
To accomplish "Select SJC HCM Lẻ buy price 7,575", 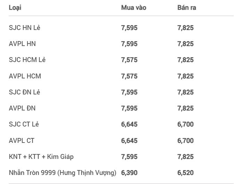I will click(x=129, y=60).
